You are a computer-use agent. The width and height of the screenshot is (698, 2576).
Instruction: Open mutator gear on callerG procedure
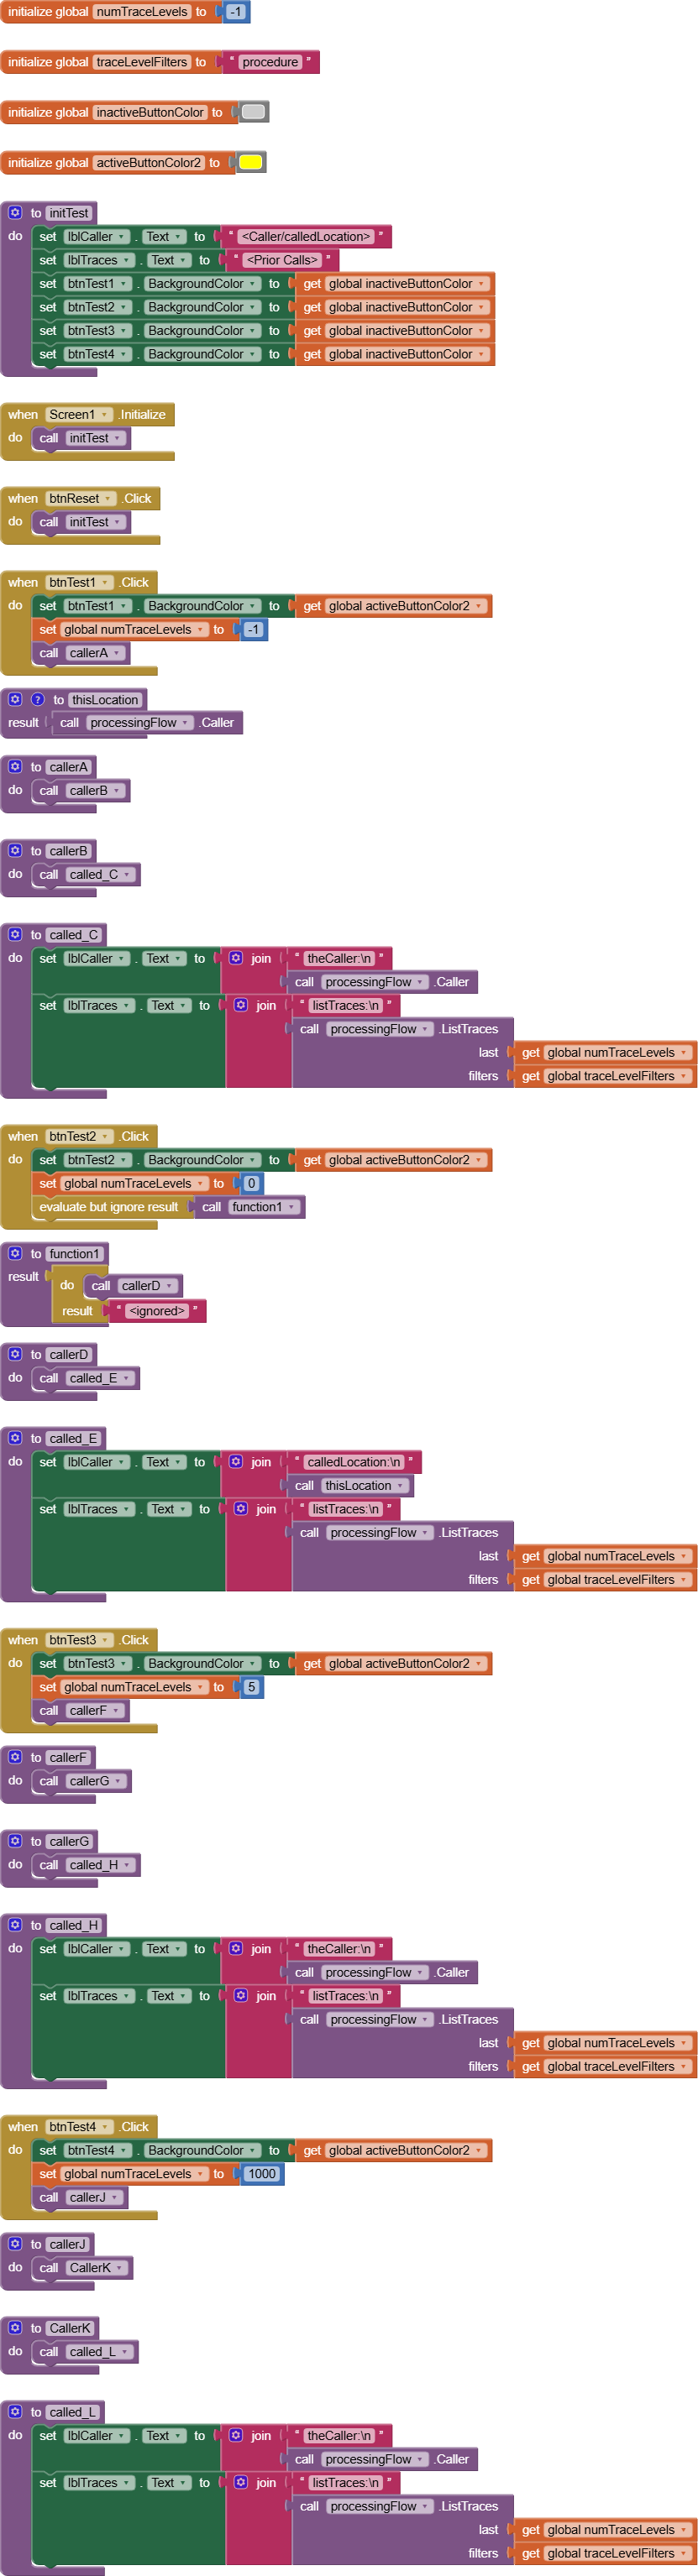15,1842
